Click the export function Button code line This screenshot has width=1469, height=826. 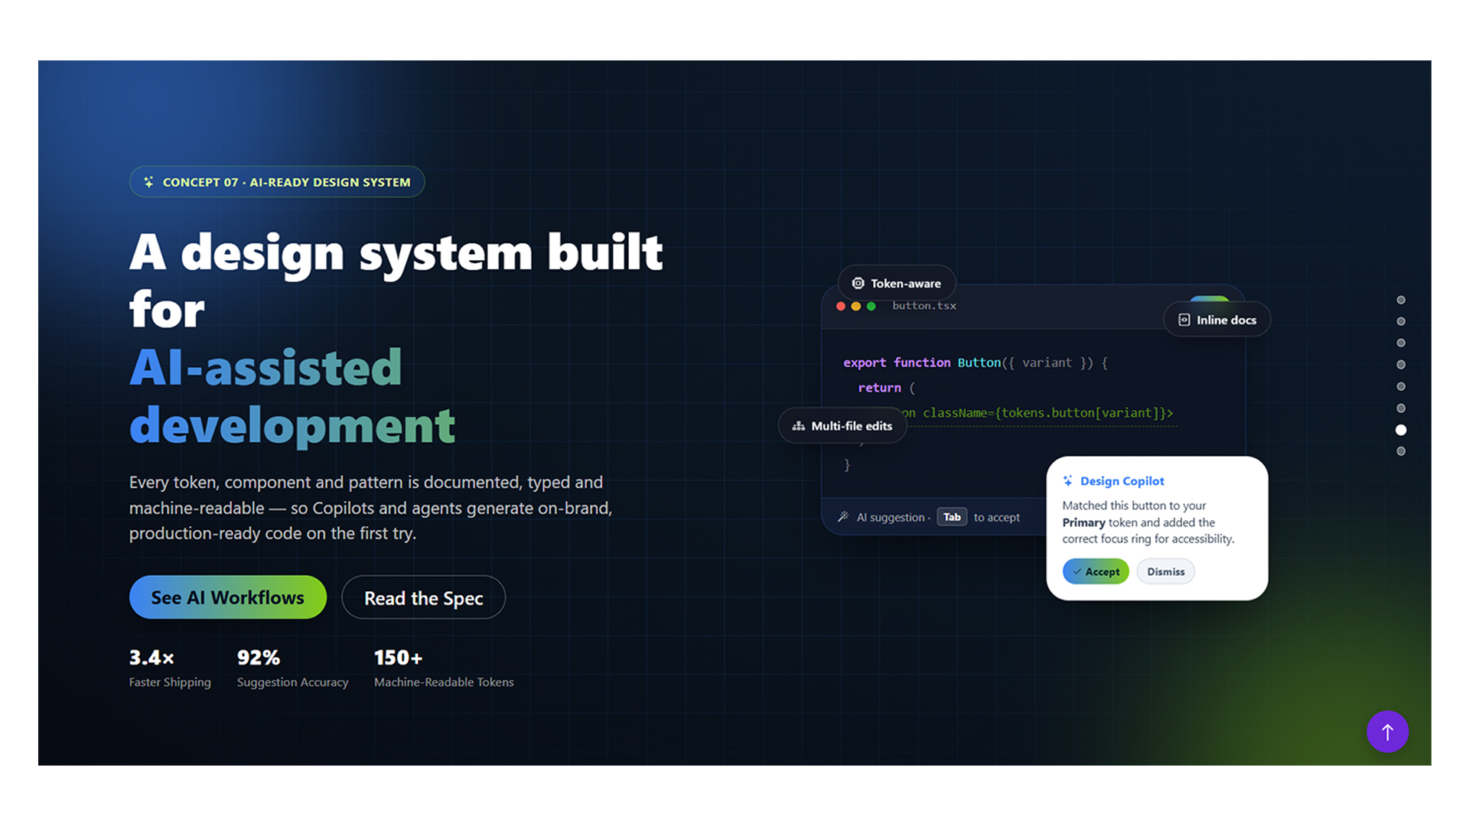(976, 363)
